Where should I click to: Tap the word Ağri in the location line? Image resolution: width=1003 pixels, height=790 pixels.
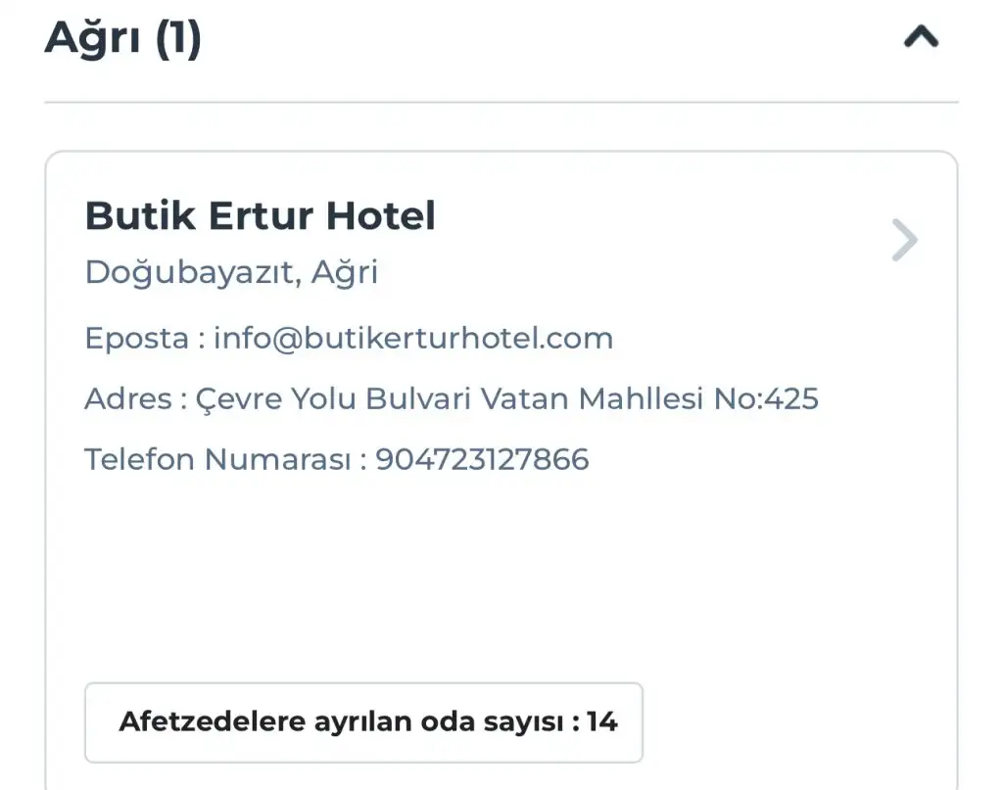tap(345, 272)
